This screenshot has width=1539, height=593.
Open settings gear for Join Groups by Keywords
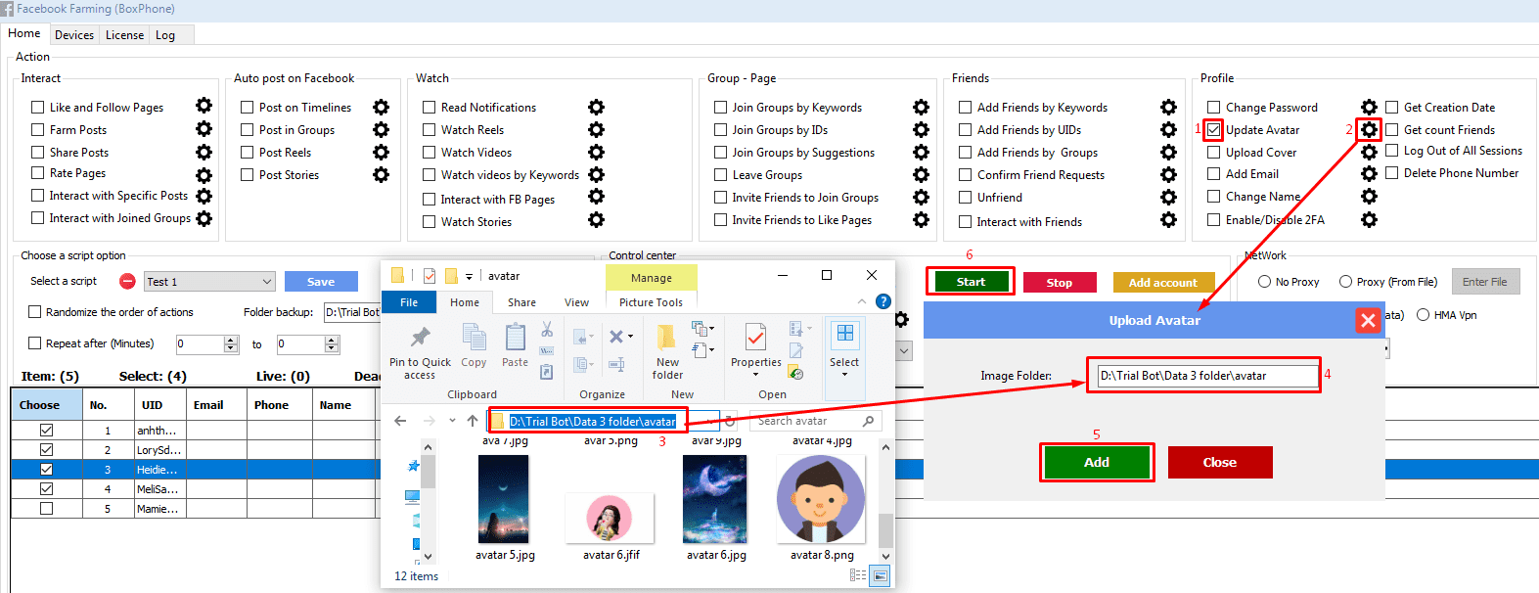pyautogui.click(x=921, y=107)
